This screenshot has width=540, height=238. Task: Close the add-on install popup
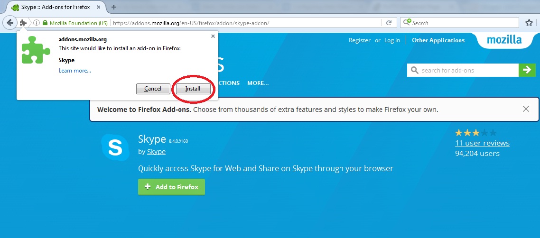213,36
